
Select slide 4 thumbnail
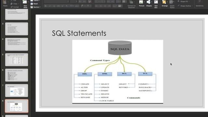pos(17,44)
